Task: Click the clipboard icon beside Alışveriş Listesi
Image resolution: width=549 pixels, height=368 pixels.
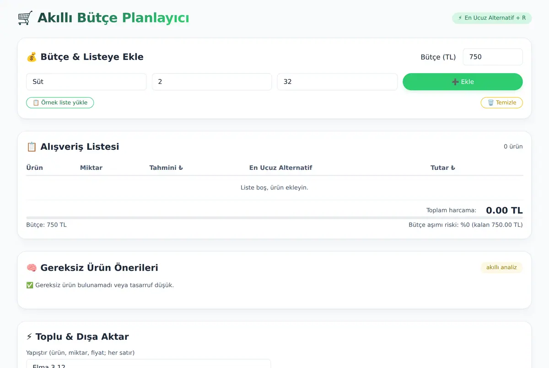Action: (32, 147)
